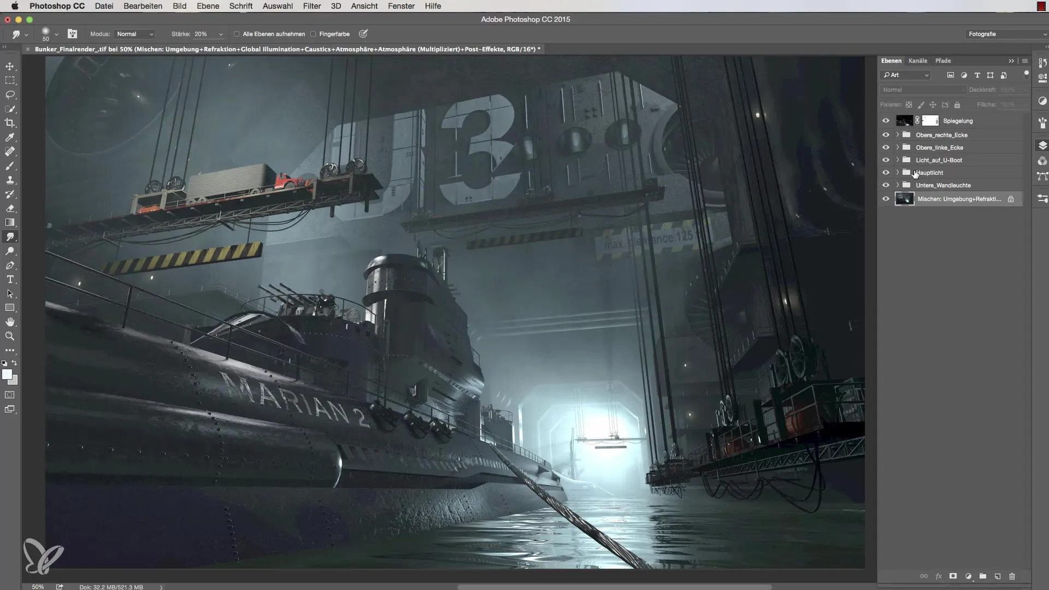
Task: Select the Clone Stamp tool
Action: click(10, 180)
